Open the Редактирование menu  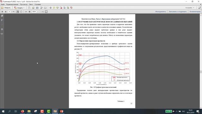12,4
